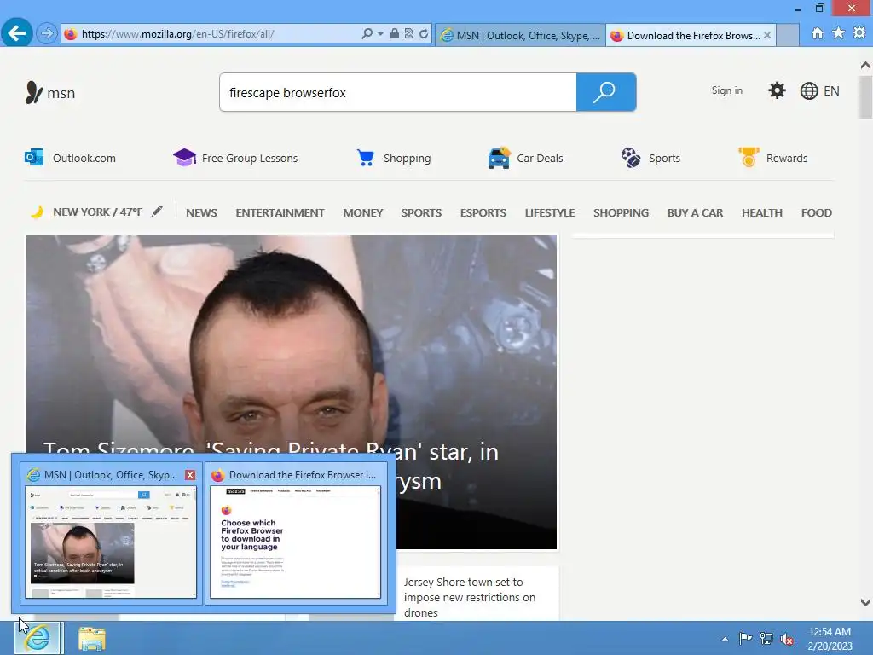Open the Outlook.com shortcut
873x655 pixels.
[x=70, y=158]
